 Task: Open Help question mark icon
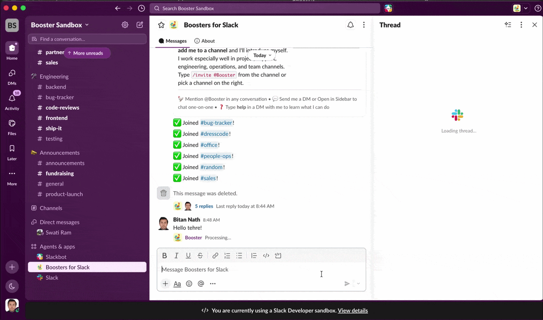click(x=537, y=8)
